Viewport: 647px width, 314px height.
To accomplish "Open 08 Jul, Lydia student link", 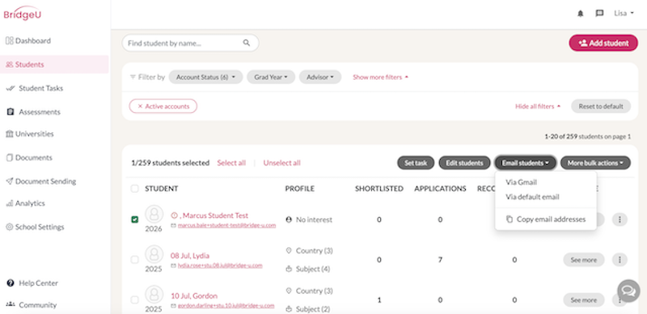I will (x=190, y=256).
